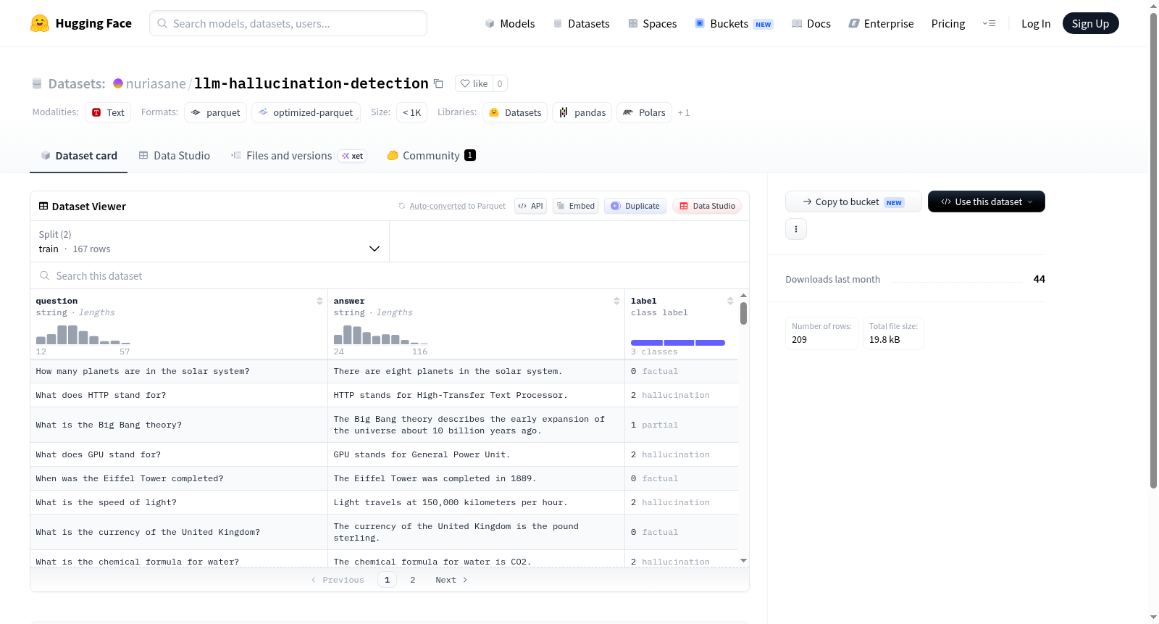The width and height of the screenshot is (1159, 624).
Task: Click the Datasets library tag
Action: point(515,112)
